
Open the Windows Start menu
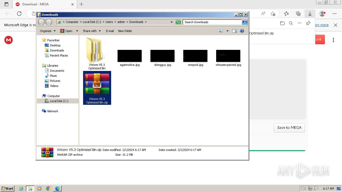pos(7,189)
